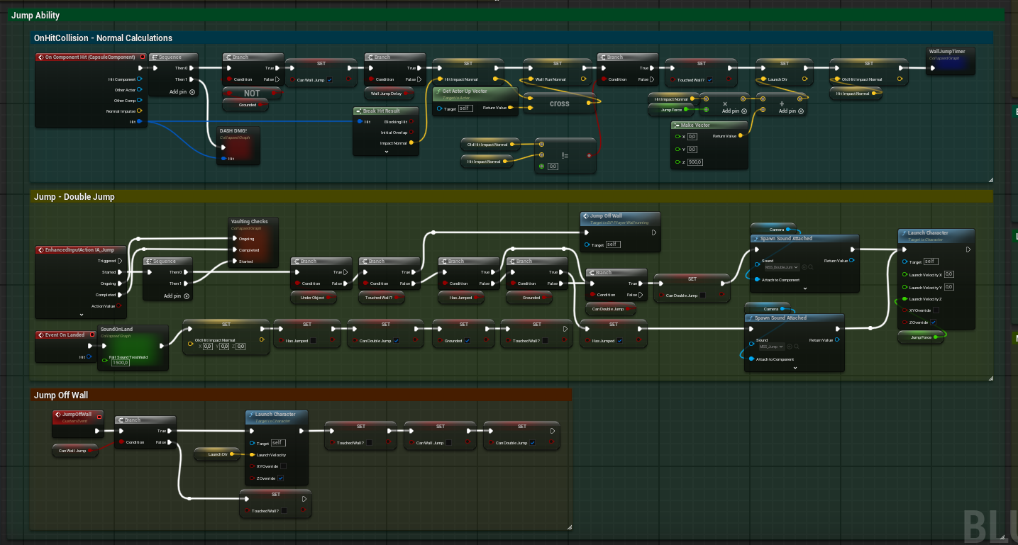Expand advanced pins on Break Hit Result node

click(x=387, y=152)
